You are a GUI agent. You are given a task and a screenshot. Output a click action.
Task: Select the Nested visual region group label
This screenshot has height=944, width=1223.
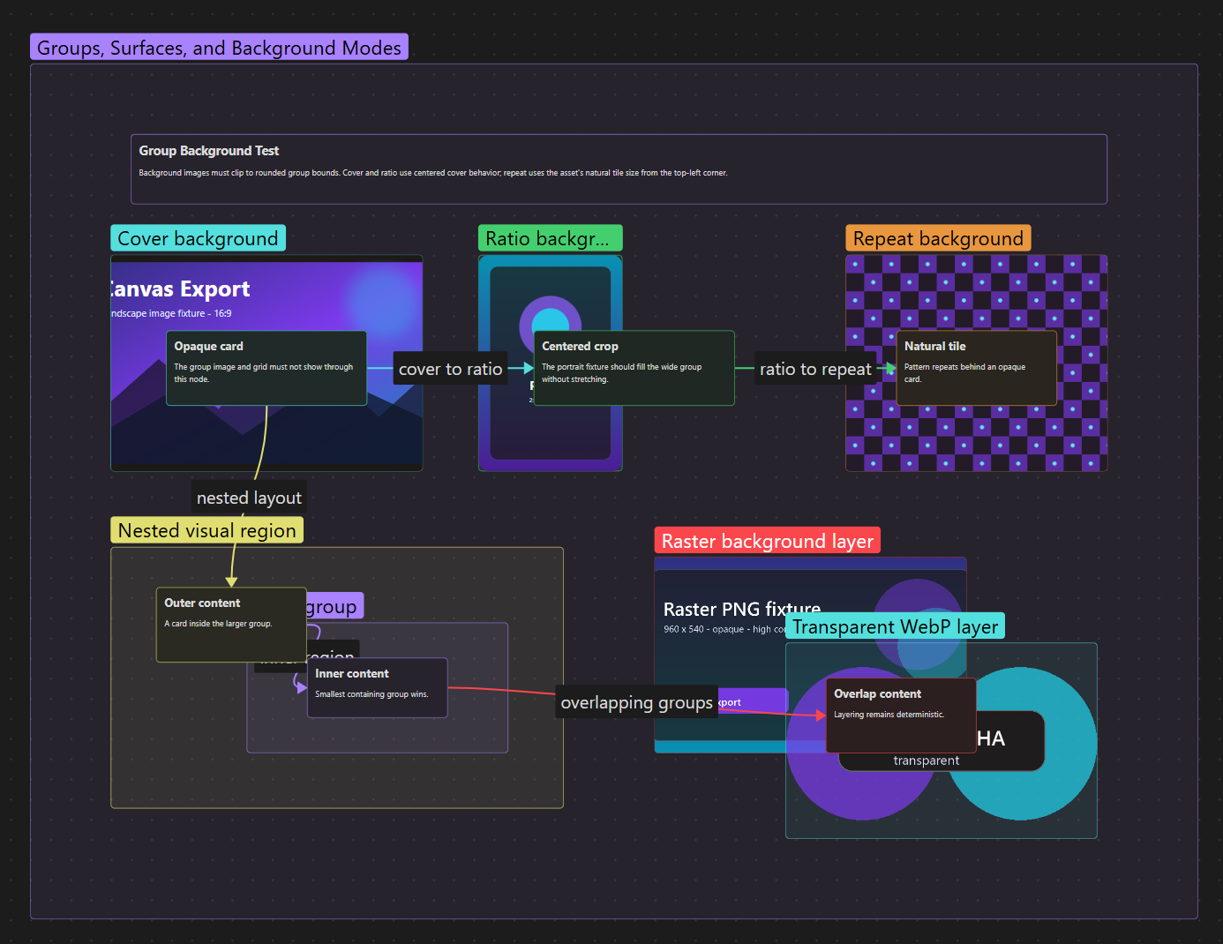pos(207,530)
